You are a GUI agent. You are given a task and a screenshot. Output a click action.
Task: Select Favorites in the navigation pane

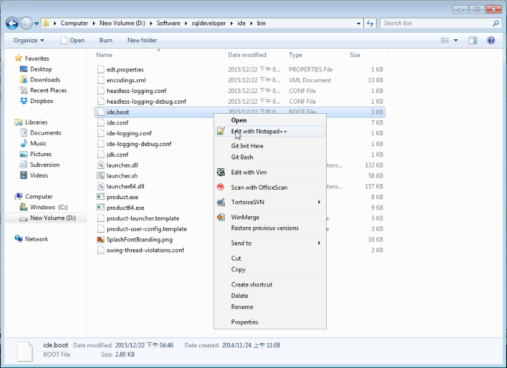(32, 58)
